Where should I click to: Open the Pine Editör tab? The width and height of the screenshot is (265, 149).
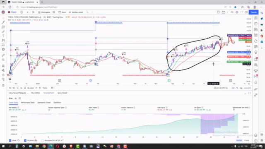point(36,93)
